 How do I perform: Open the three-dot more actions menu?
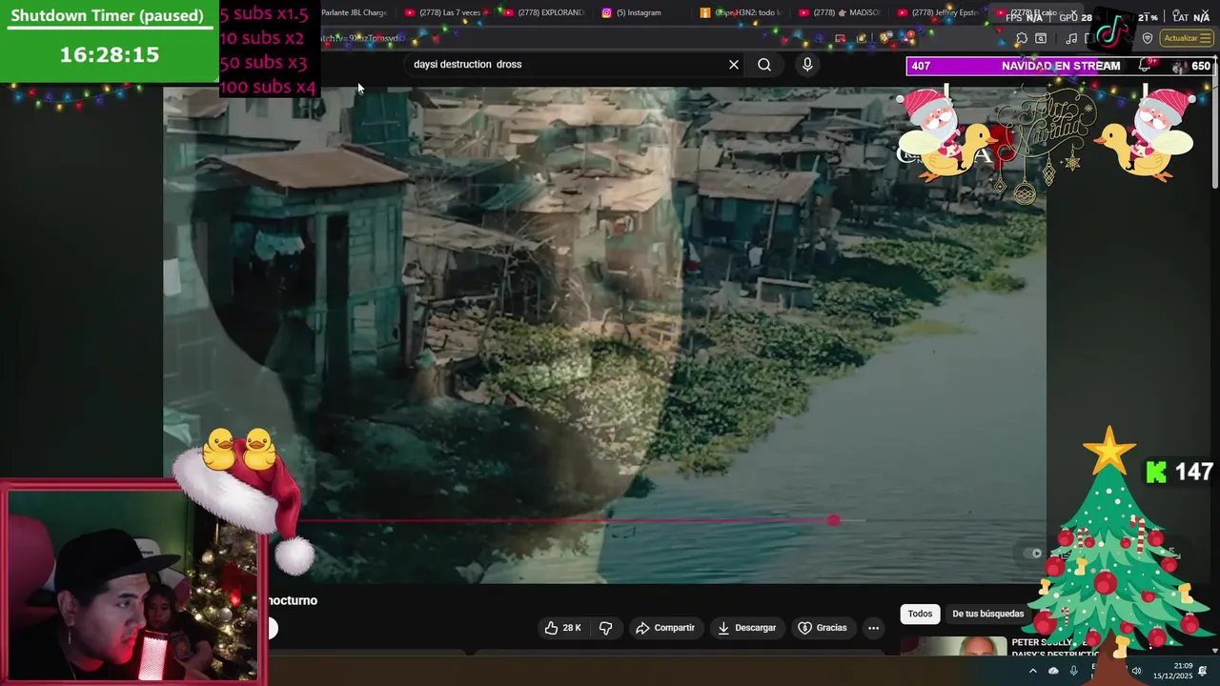[873, 628]
